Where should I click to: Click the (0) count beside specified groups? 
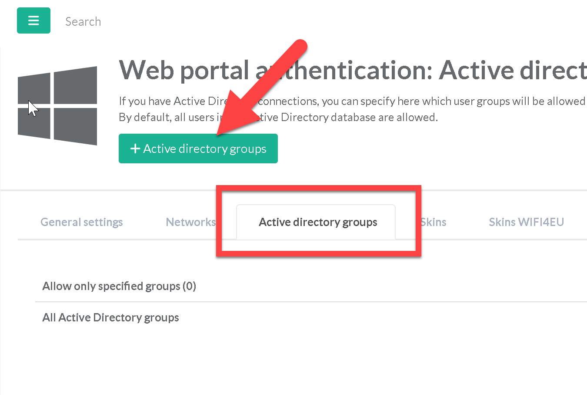189,286
